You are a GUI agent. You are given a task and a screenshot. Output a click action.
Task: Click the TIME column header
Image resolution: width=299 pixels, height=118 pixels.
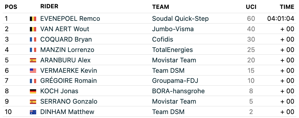point(287,7)
